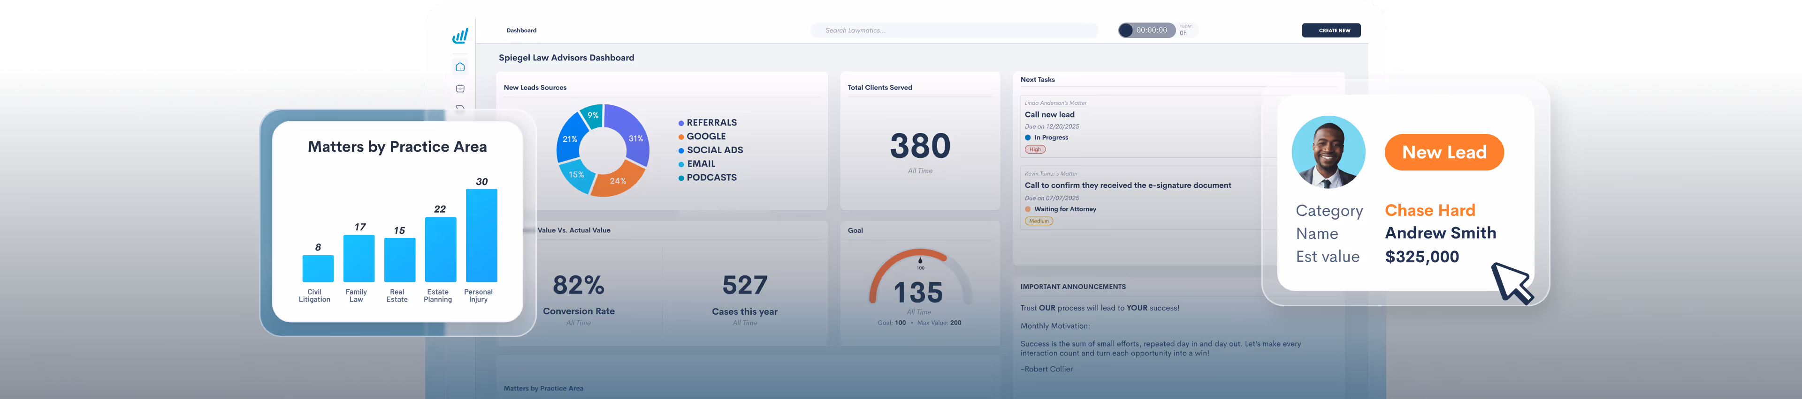The image size is (1802, 399).
Task: Click the Robert Collier attribution
Action: [x=1046, y=369]
